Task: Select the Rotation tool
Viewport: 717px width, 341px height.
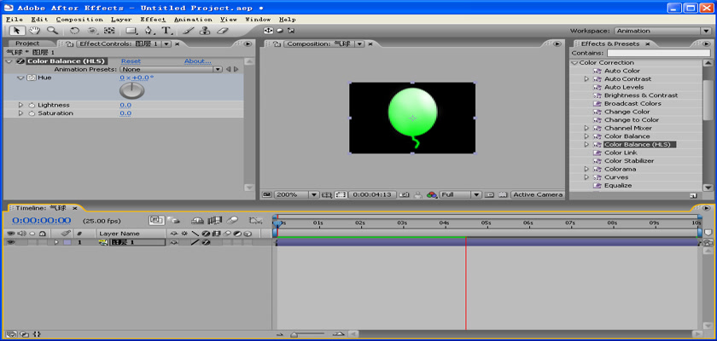Action: click(75, 31)
